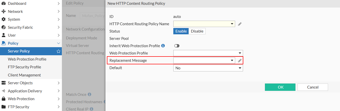Screen dimensions: 340x111
Task: Click the Web Protection lock icon
Action: click(4, 99)
